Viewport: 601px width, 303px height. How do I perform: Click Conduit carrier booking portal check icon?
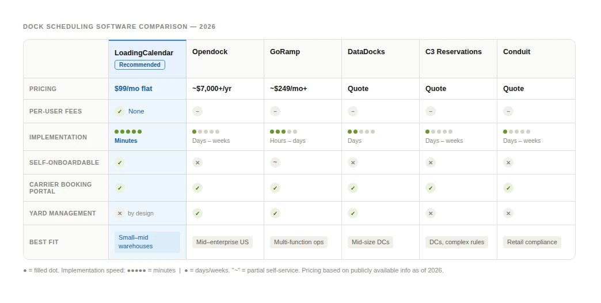(x=508, y=188)
